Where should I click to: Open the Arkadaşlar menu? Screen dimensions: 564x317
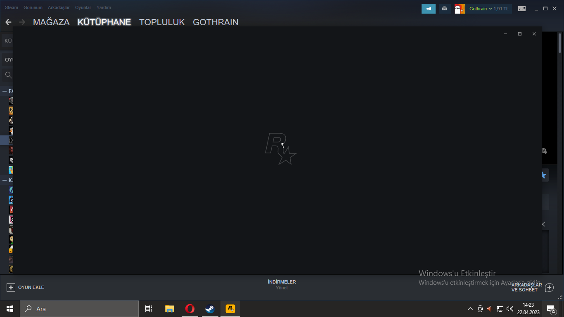(x=59, y=7)
